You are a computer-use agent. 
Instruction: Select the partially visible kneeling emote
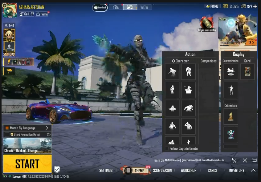[172, 140]
